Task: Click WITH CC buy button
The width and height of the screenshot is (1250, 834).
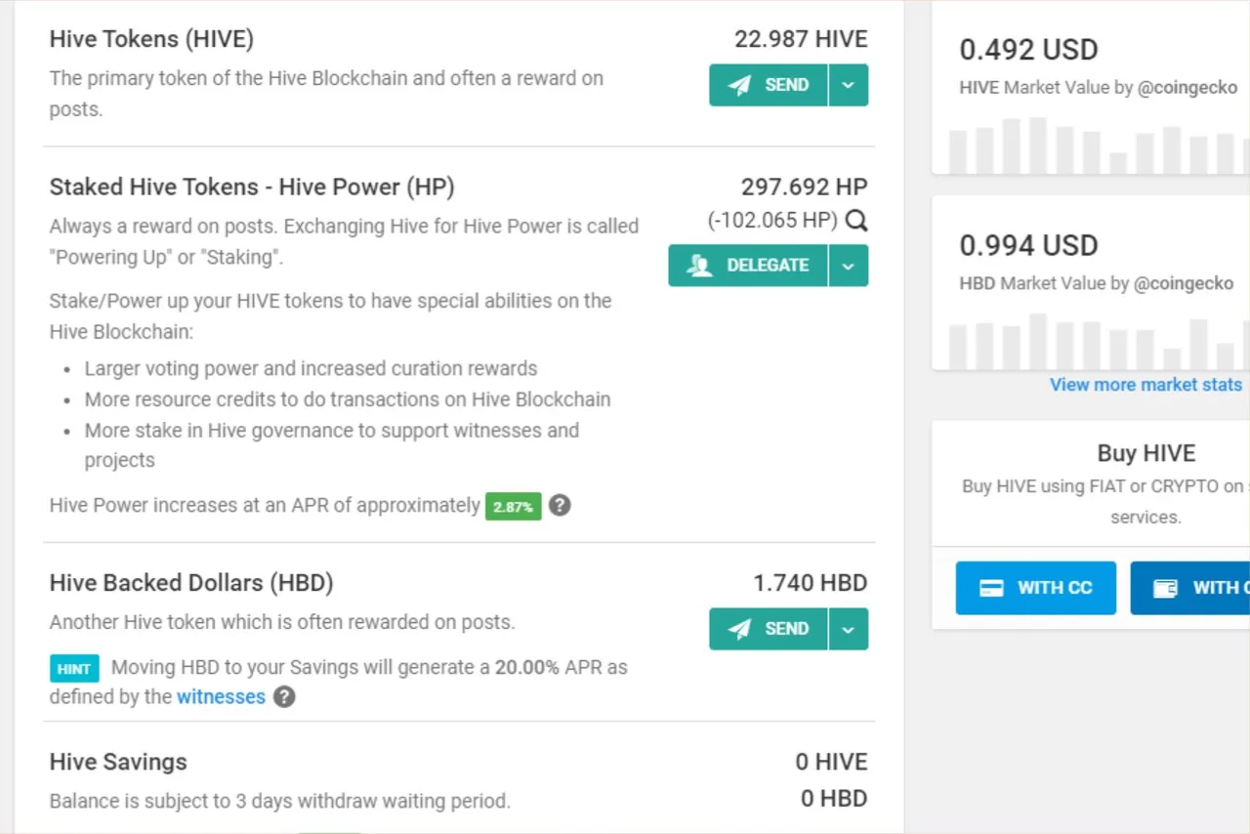Action: (x=1036, y=588)
